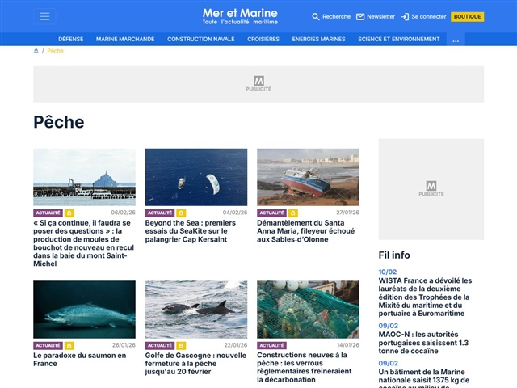Open Golfe de Gascogne fermeture headline
Screen dimensions: 517x388
[x=195, y=363]
